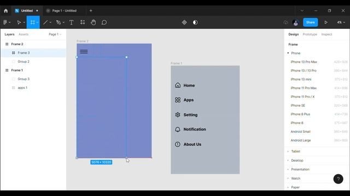Click the Notification text in Frame 1

(195, 129)
